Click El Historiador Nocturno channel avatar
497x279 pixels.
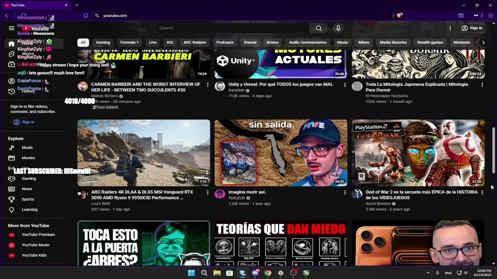(x=357, y=86)
